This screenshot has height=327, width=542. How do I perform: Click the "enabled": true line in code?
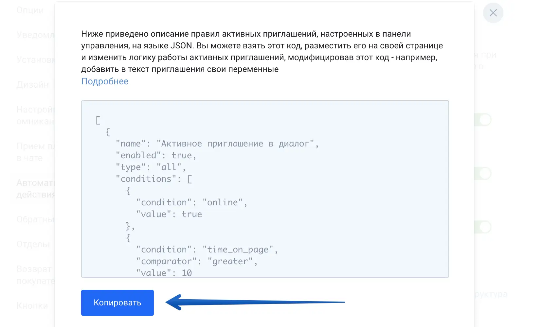(x=156, y=156)
